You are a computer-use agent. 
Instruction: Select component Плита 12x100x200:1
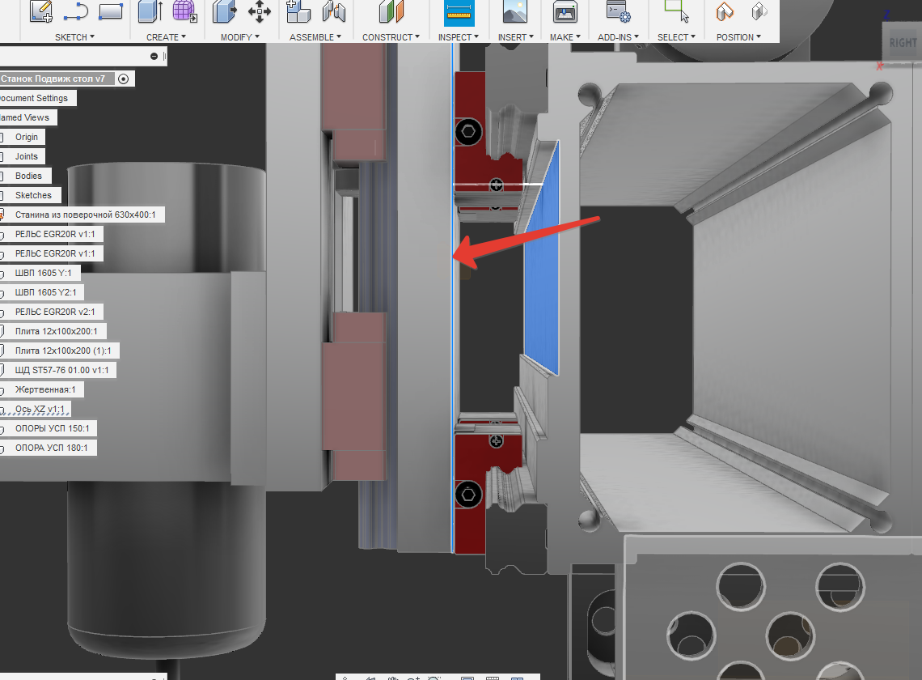56,331
